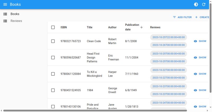This screenshot has height=112, width=212.
Task: Click the plus icon next to CREATE
Action: pos(196,17)
